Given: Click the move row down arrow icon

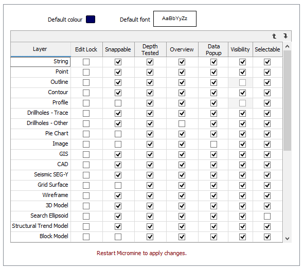Looking at the screenshot, I should tap(286, 36).
